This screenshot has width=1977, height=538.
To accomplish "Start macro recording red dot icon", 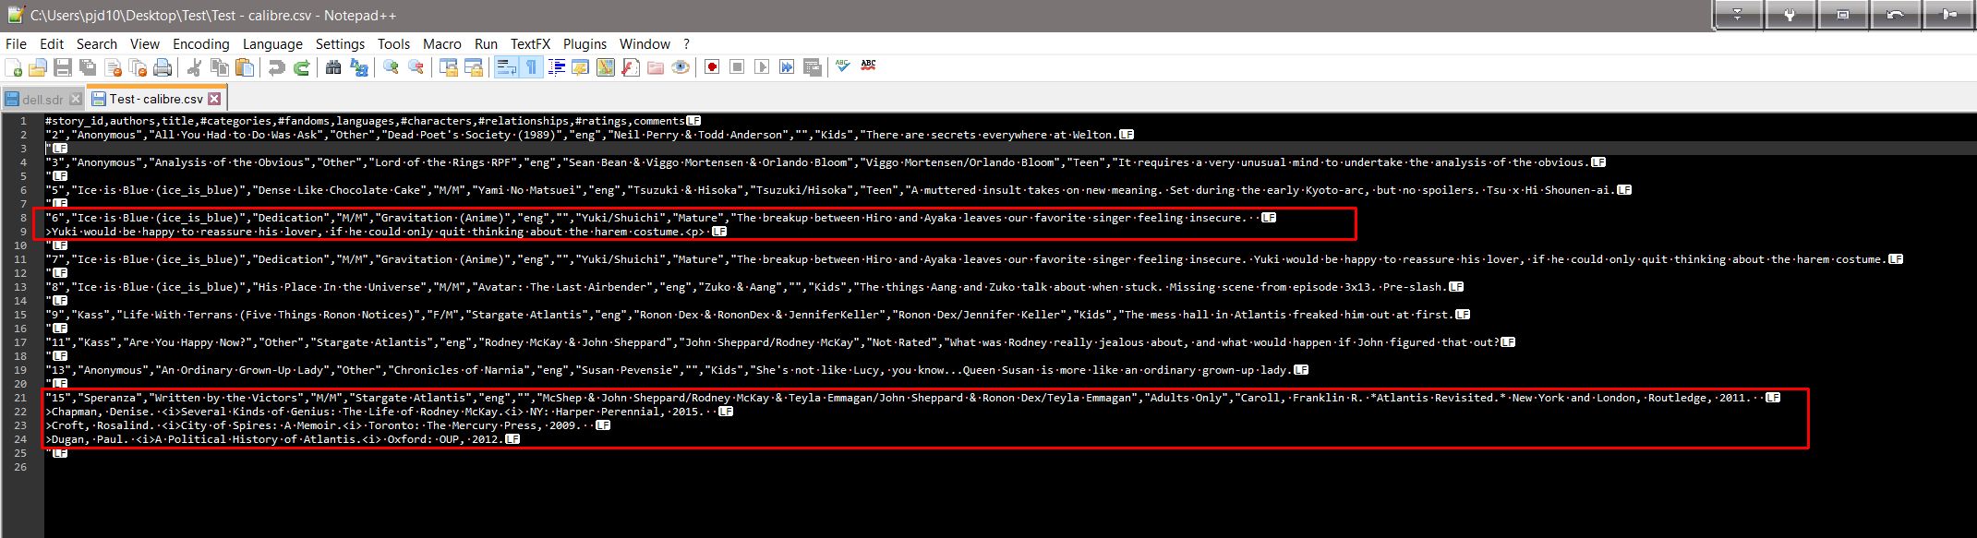I will point(712,67).
